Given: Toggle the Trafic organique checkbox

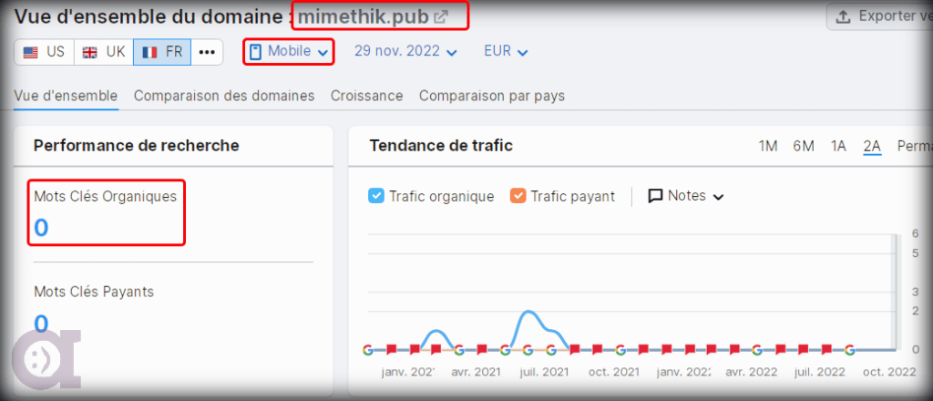Looking at the screenshot, I should pyautogui.click(x=376, y=196).
